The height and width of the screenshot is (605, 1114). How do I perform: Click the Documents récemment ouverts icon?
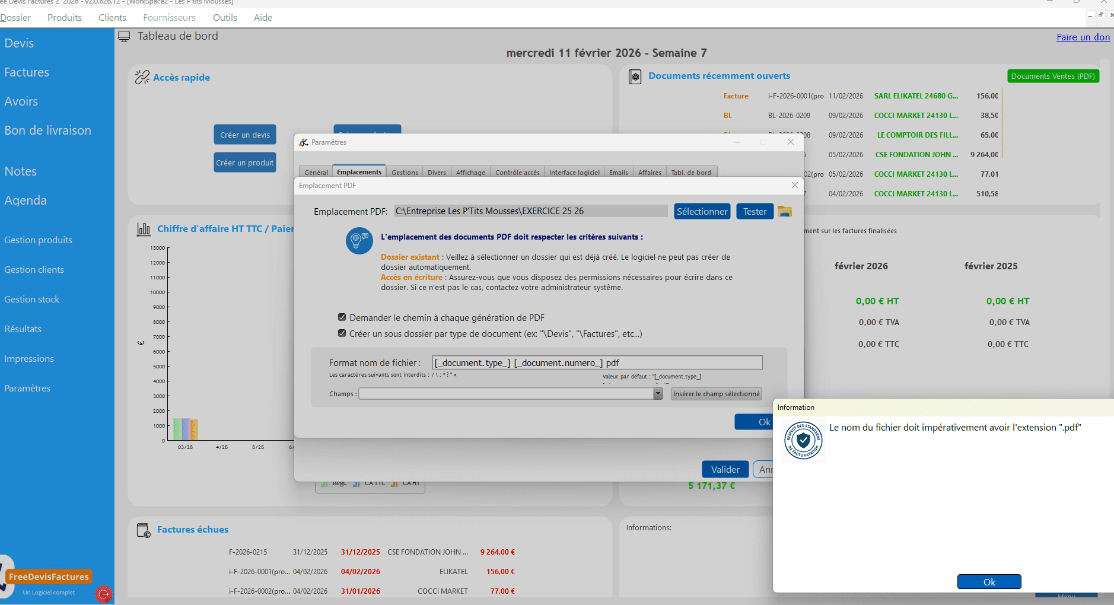click(635, 77)
